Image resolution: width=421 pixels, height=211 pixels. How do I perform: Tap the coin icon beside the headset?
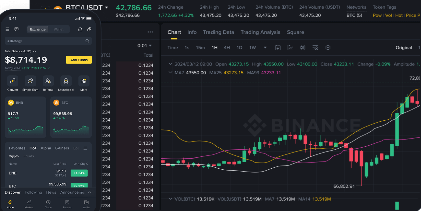(x=89, y=29)
